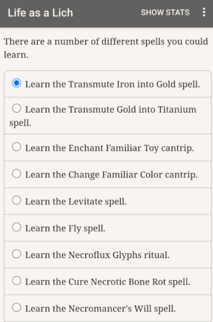Select the Fly spell radio button
Viewport: 213px width, 322px height.
17,227
